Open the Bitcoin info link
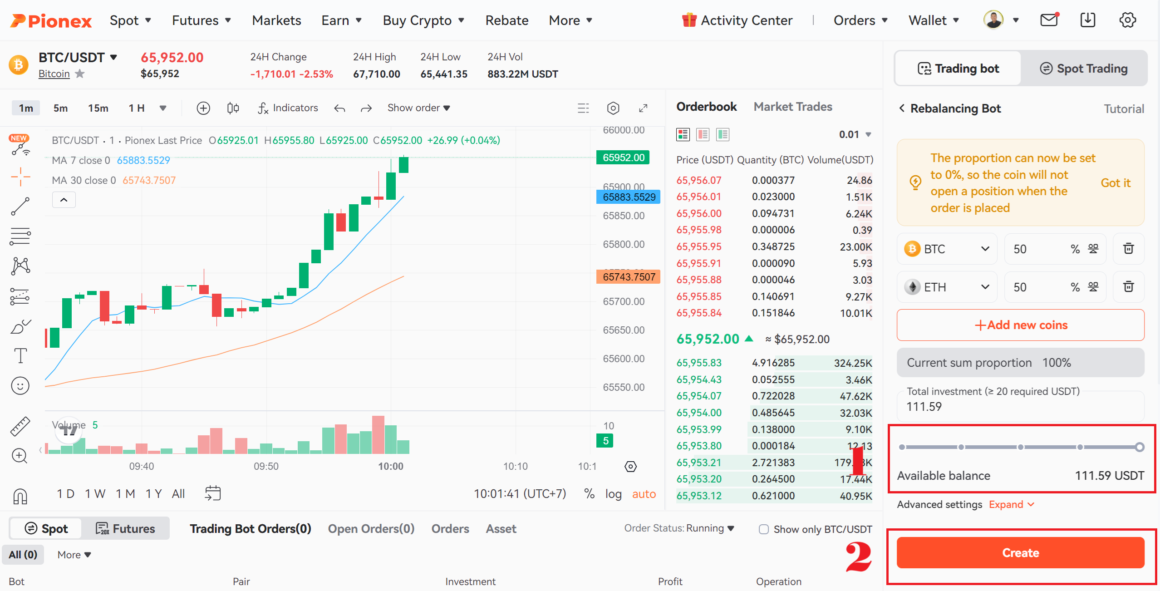The width and height of the screenshot is (1160, 591). pos(54,74)
